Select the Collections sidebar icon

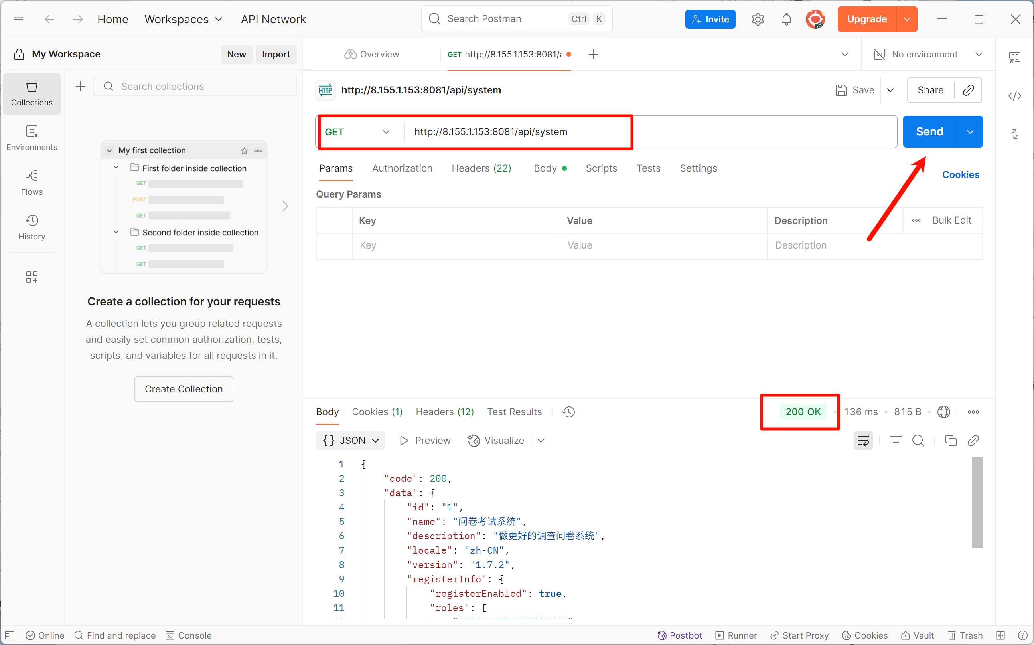click(x=32, y=93)
